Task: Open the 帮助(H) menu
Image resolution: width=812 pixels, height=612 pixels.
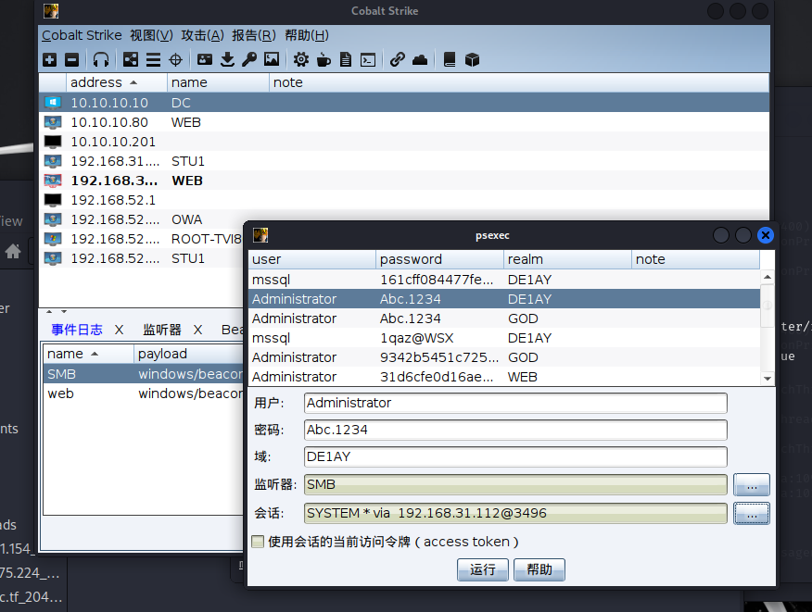Action: point(307,35)
